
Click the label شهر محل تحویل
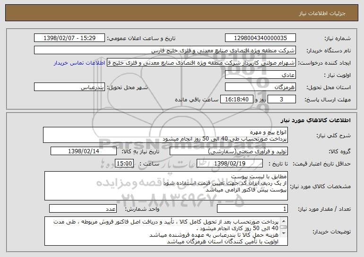127,88
